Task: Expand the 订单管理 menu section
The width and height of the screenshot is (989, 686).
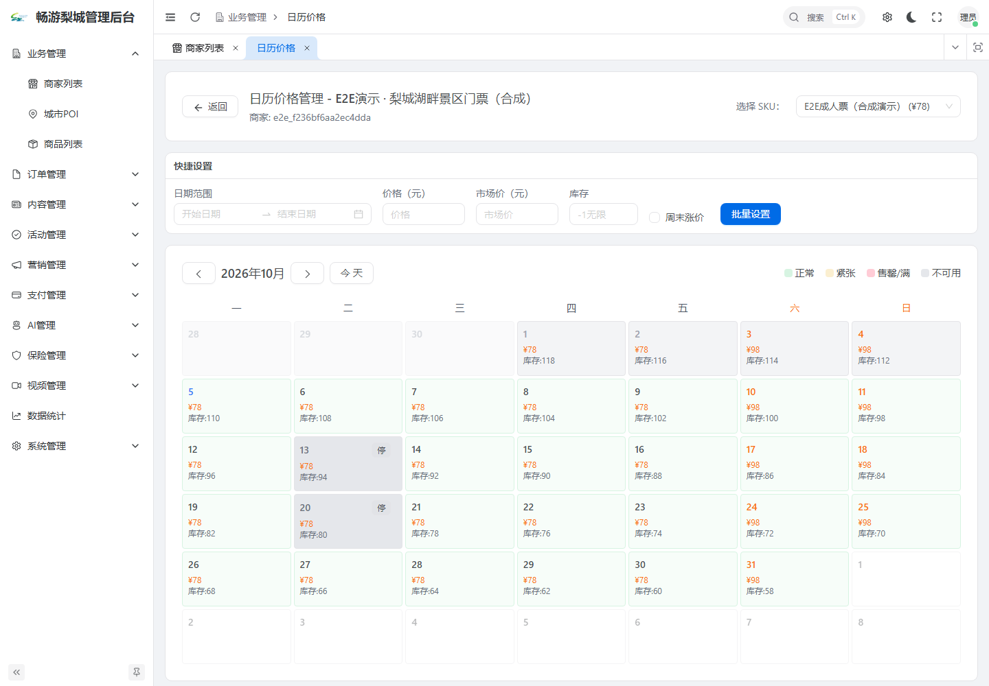Action: point(76,174)
